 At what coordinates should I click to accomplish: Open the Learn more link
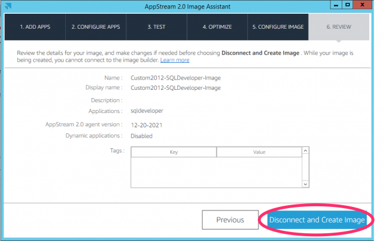[x=175, y=60]
